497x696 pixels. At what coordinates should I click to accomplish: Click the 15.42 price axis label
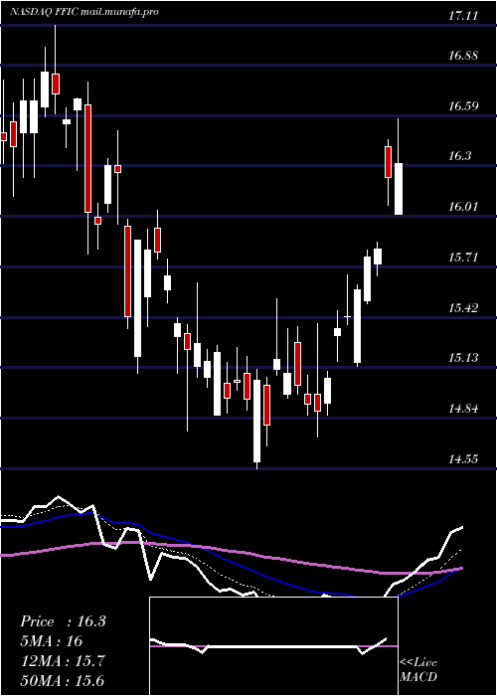(463, 307)
